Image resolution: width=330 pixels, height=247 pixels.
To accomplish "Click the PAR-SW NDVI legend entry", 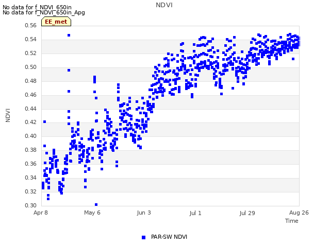I will click(164, 237).
